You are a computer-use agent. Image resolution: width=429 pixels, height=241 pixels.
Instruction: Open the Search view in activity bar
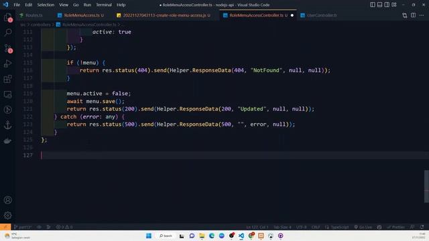pos(7,33)
